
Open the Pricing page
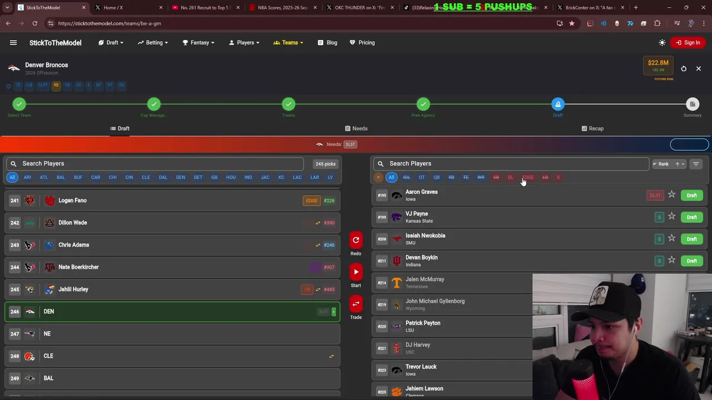click(x=362, y=43)
